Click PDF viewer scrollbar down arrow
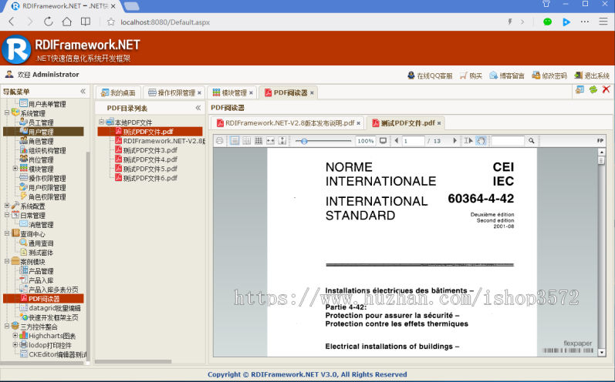Viewport: 615px width, 382px height. (601, 353)
